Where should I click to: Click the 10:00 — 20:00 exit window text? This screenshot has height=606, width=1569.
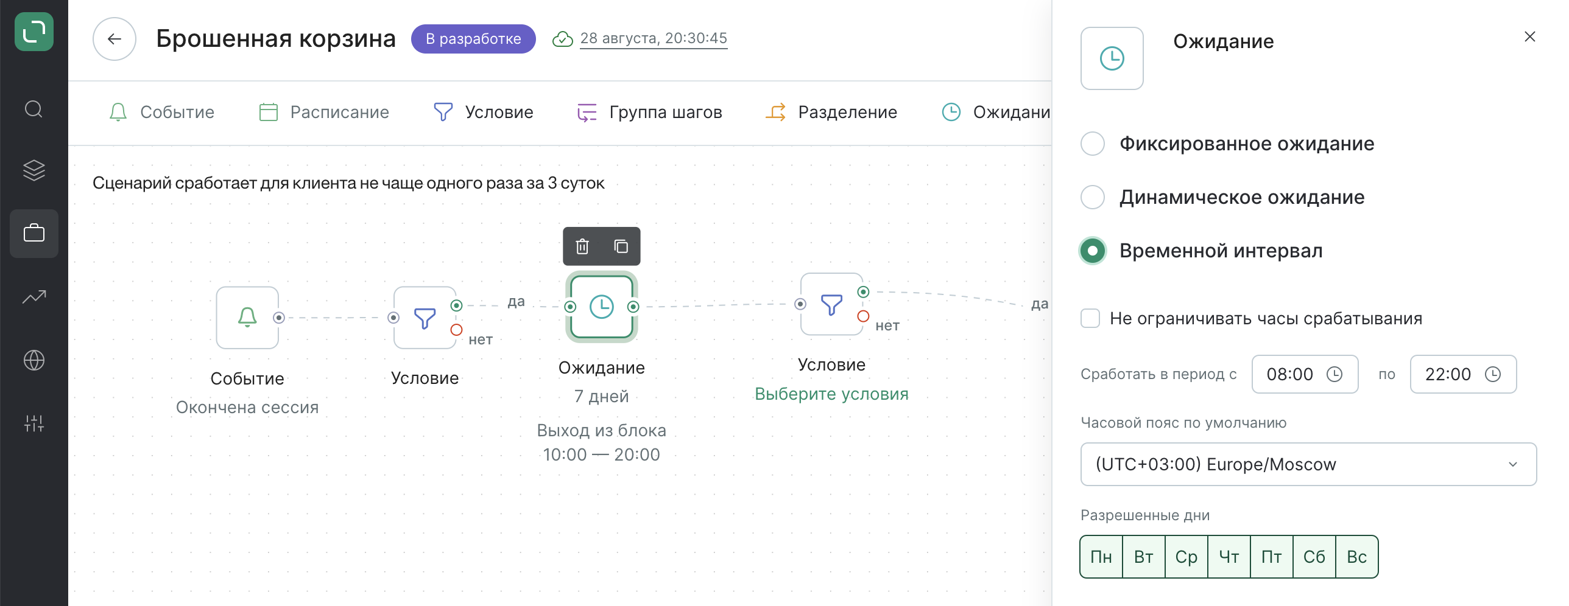pos(602,455)
